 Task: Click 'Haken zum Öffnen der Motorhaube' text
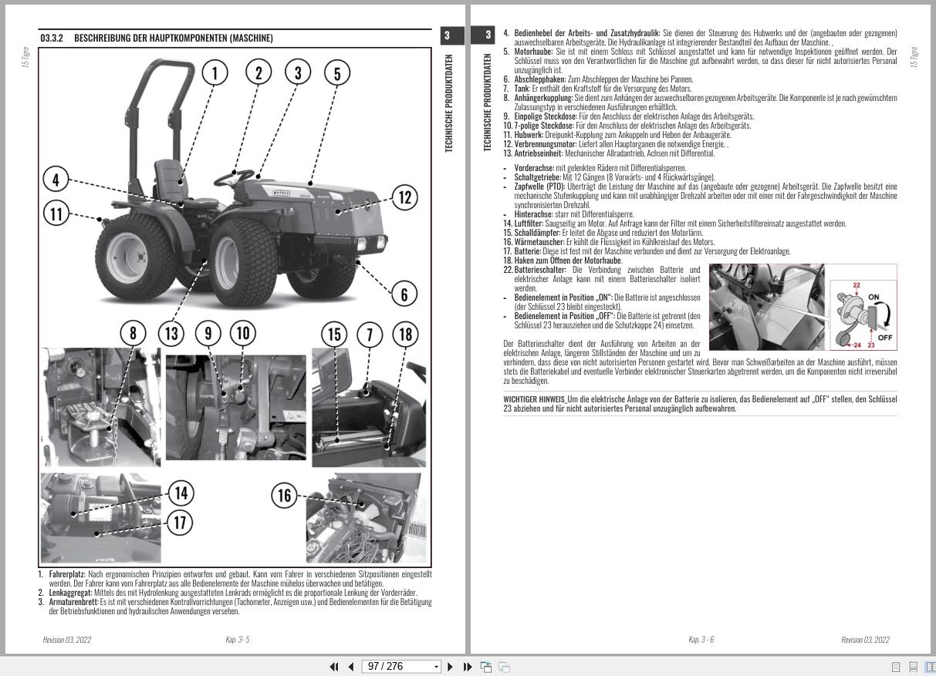pyautogui.click(x=568, y=261)
